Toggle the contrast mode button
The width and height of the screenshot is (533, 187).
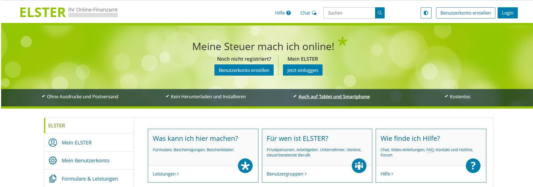coord(426,13)
